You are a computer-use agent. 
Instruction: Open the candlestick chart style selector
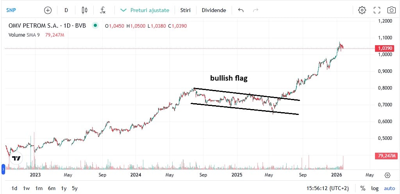[85, 10]
